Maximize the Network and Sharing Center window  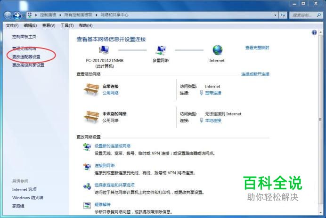303,4
